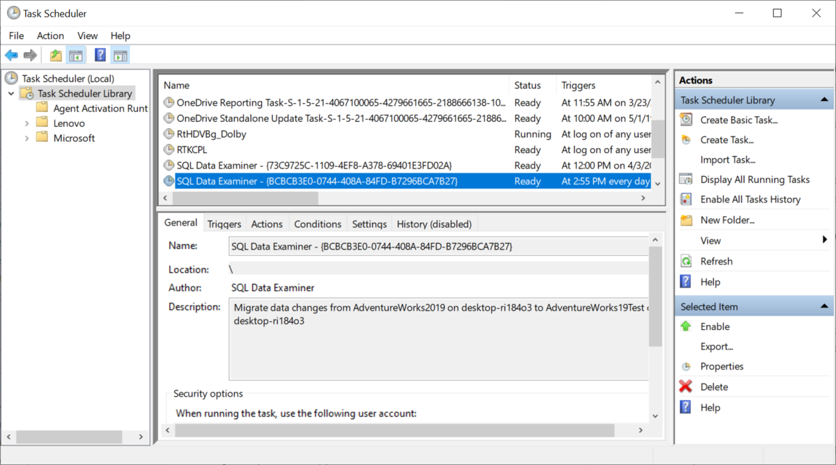Collapse the Selected Item actions section
Screen dimensions: 836x465
pos(823,306)
